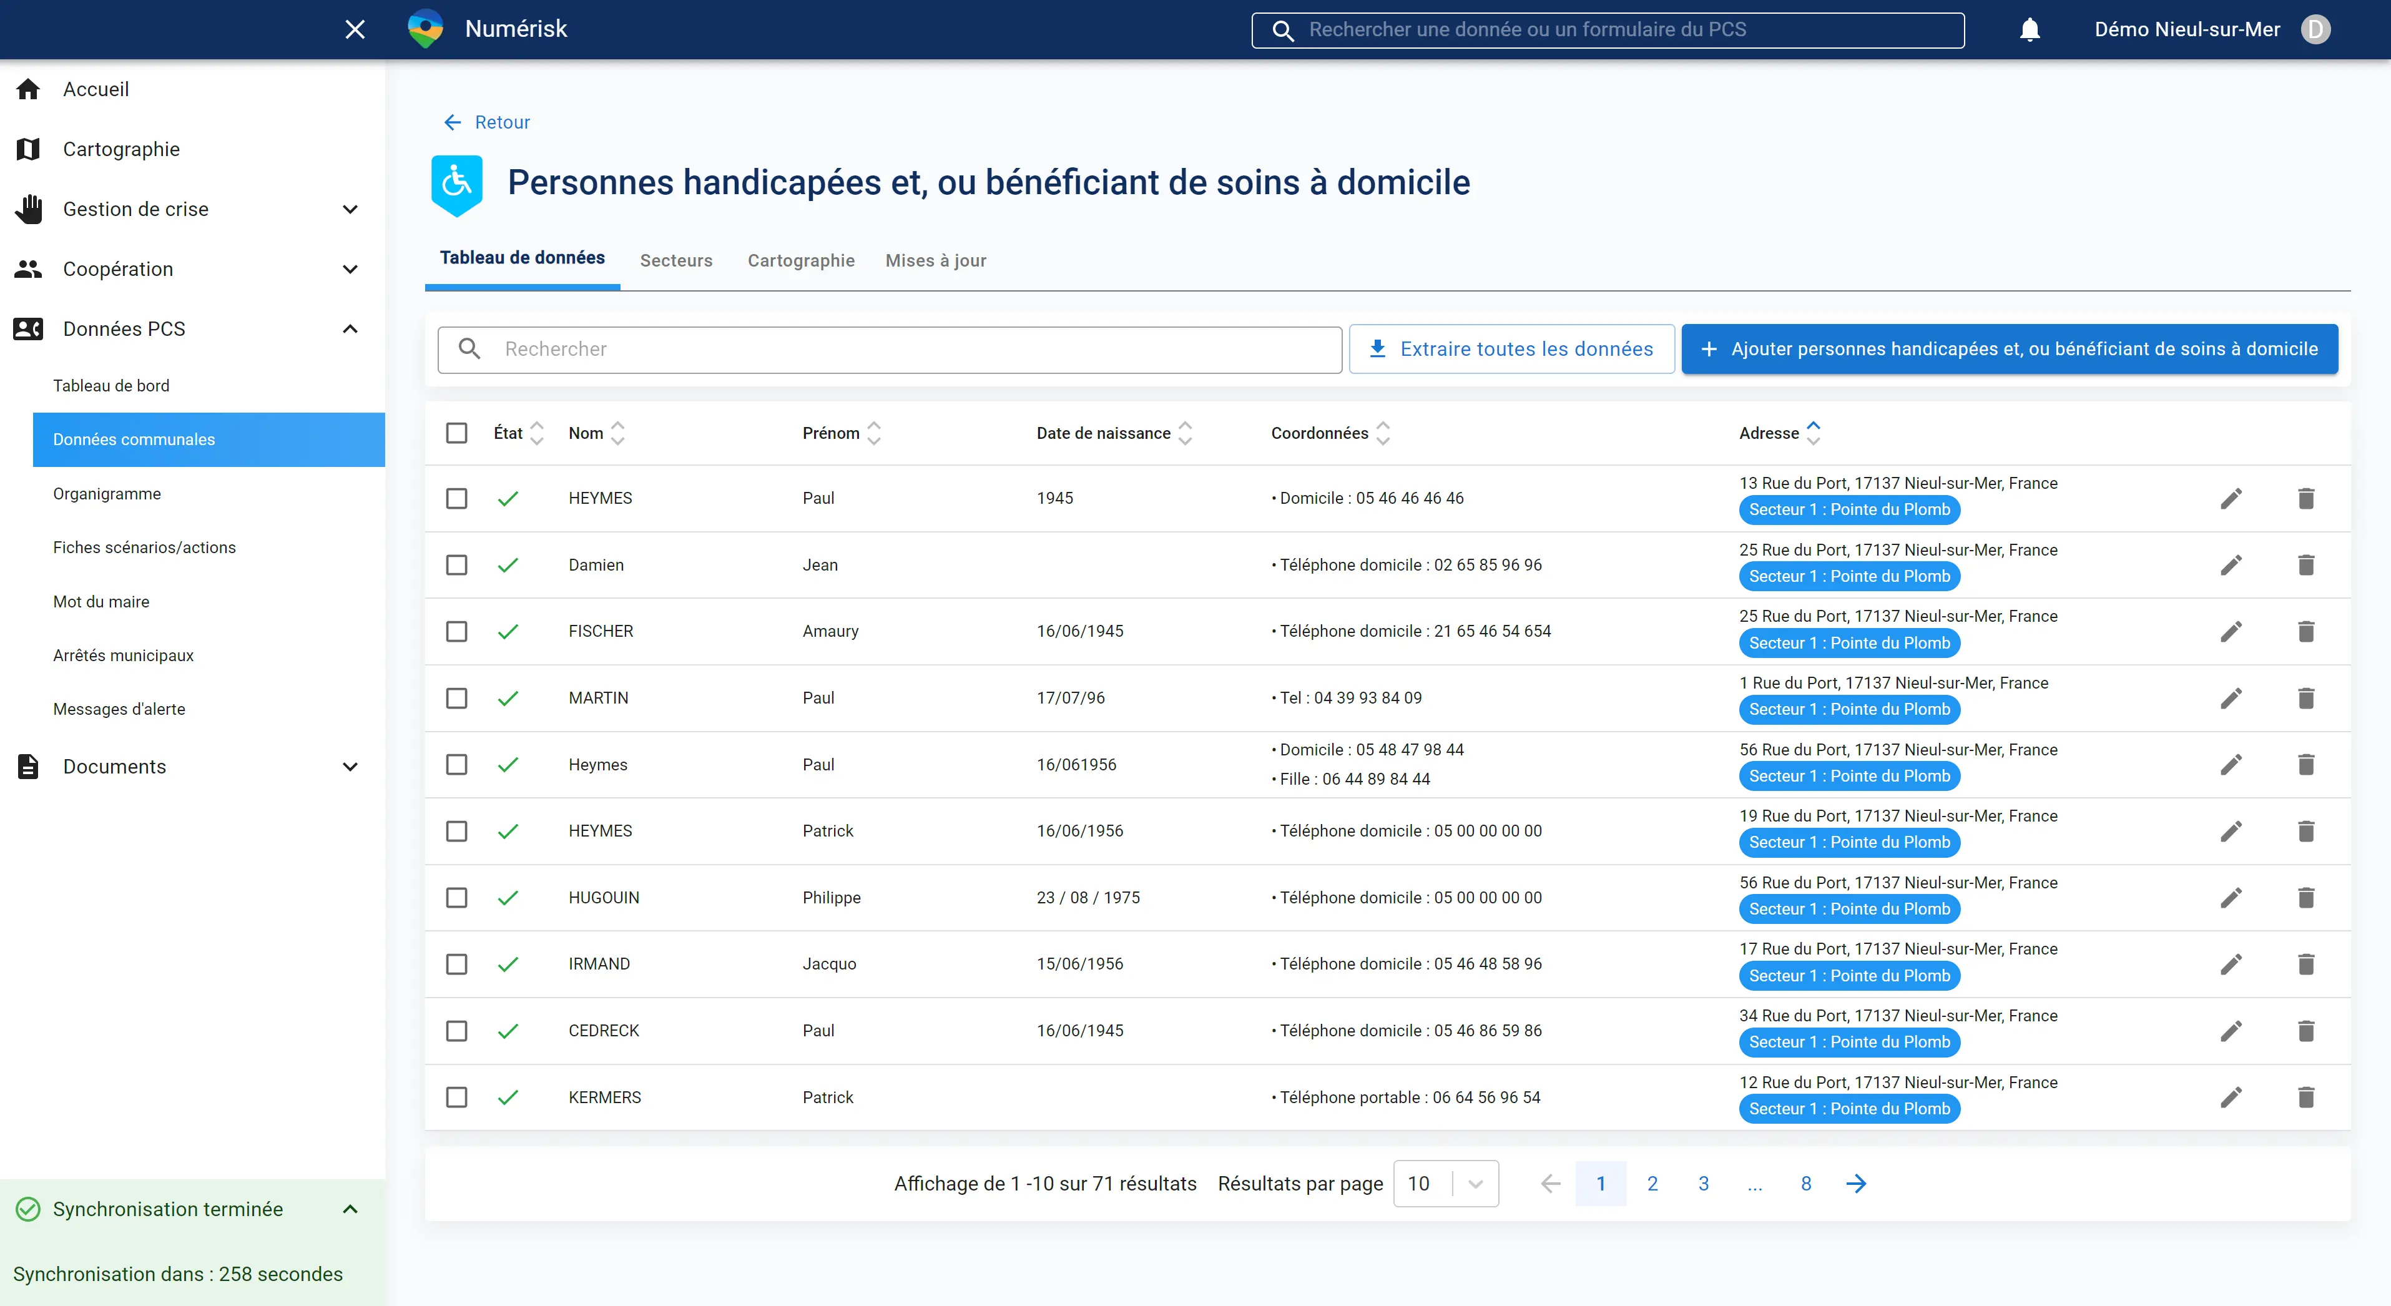Check the FISCHER Amaury row checkbox

[457, 631]
